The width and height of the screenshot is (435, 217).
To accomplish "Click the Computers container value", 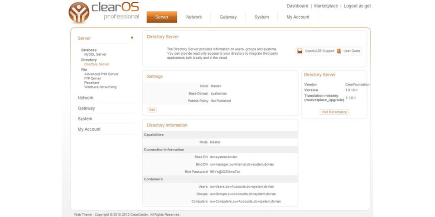I will click(246, 202).
